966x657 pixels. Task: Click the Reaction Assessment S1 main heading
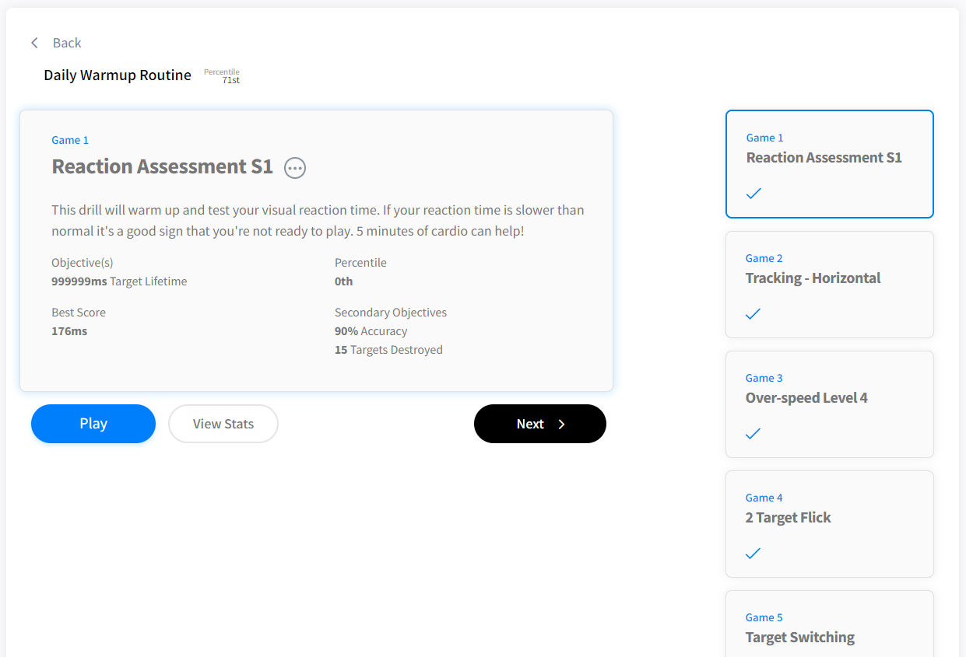[x=162, y=166]
